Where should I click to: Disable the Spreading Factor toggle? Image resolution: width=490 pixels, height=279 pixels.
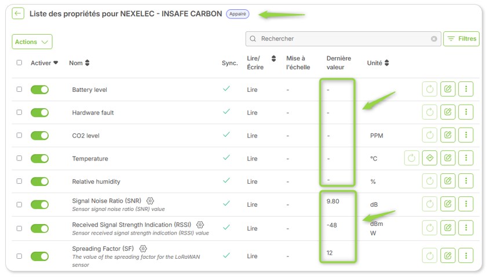40,256
